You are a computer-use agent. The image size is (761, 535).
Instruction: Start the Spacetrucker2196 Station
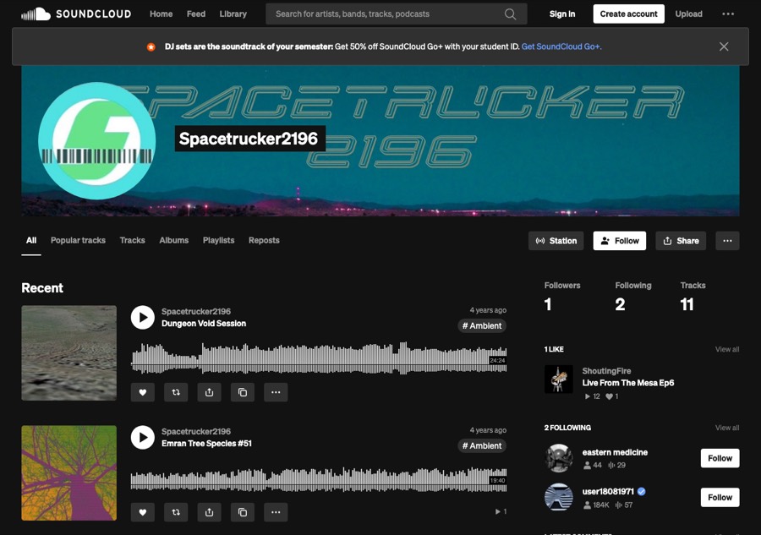pos(556,241)
